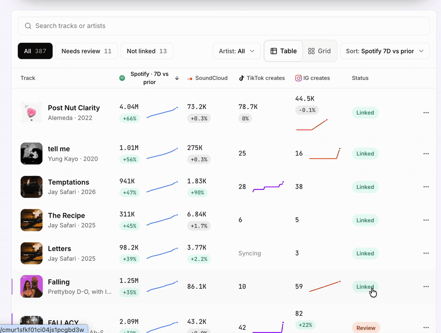441x333 pixels.
Task: Click the sort descending arrow in Spotify header
Action: coord(177,78)
